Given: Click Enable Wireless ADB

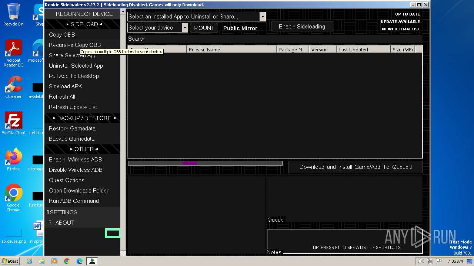Looking at the screenshot, I should (82, 160).
